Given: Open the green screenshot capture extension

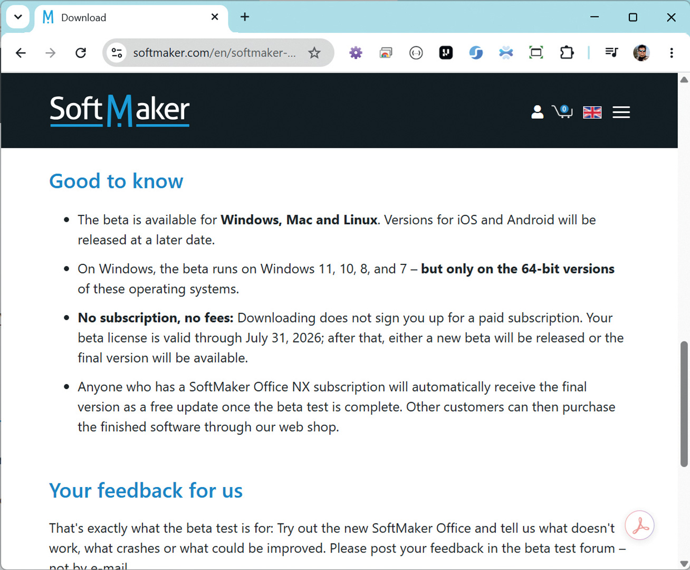Looking at the screenshot, I should pos(536,53).
